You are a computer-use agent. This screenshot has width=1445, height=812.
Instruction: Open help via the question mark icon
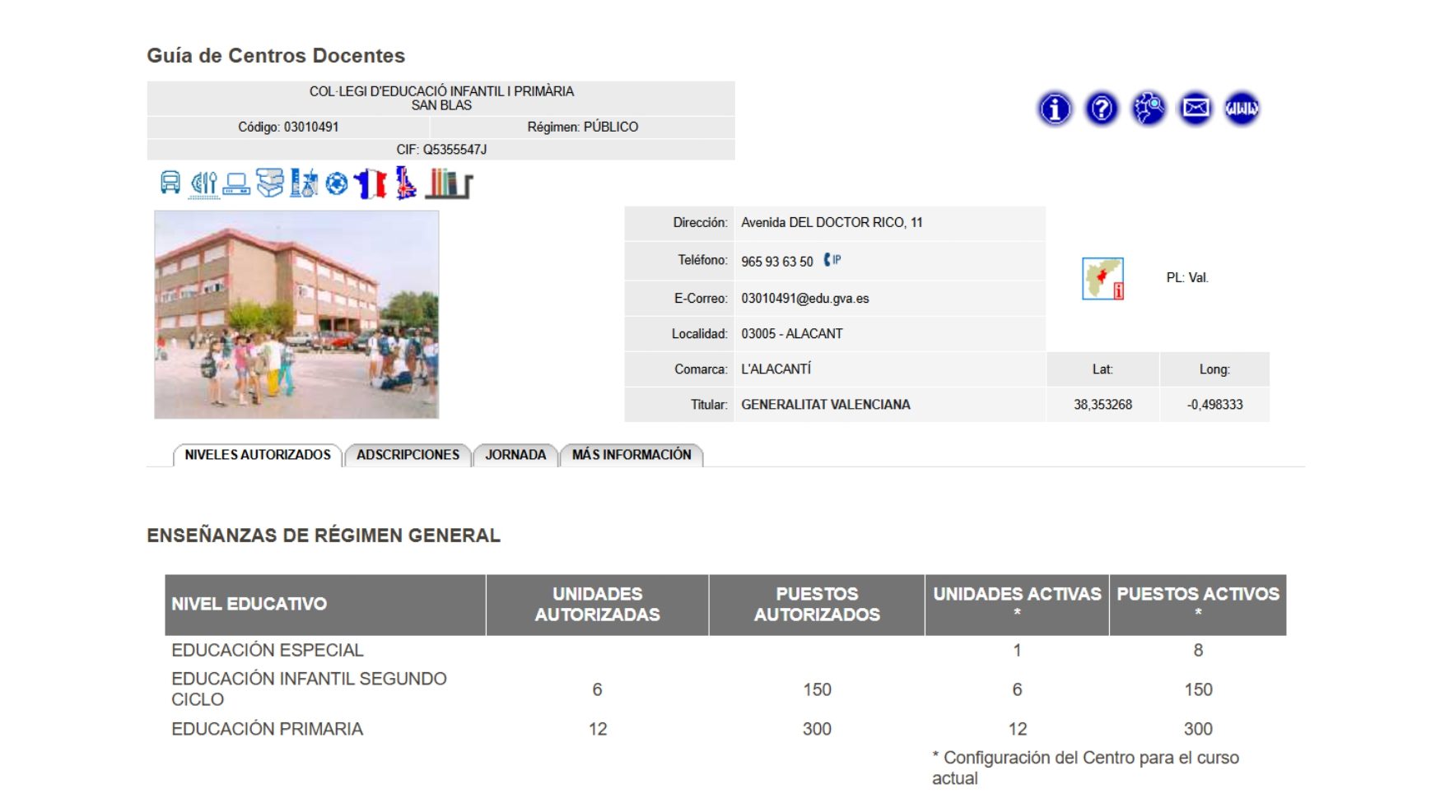pos(1102,109)
